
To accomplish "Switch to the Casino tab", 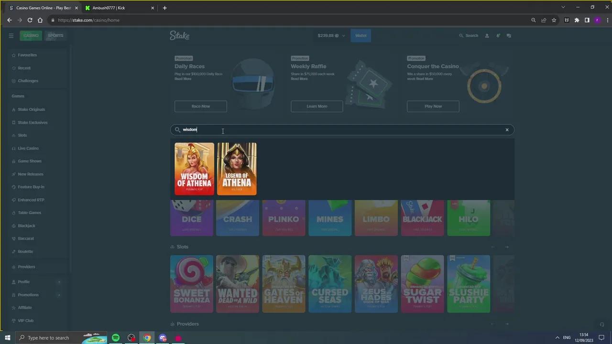I will (x=31, y=35).
